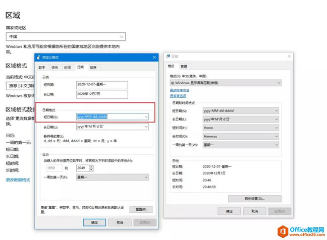Viewport: 327px width, 240px height.
Task: Open 长时间(O) H:mm:ss dropdown
Action: point(241,137)
